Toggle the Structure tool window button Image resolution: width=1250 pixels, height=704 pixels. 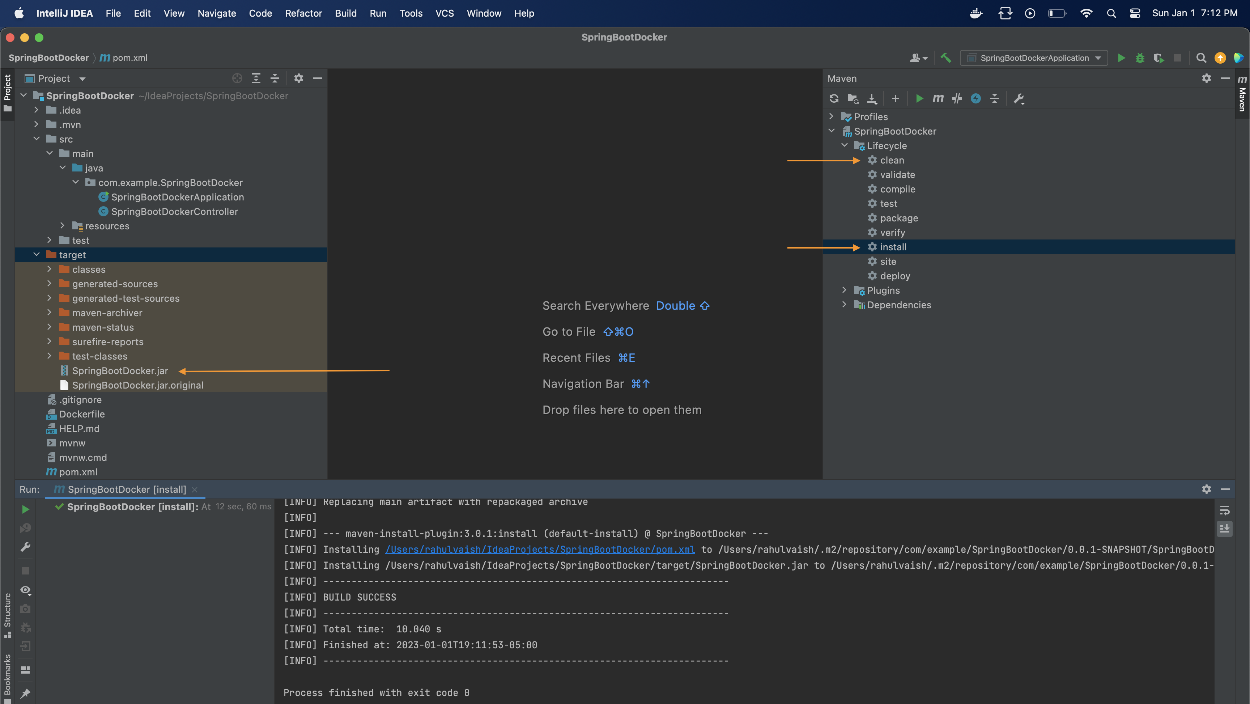[7, 616]
